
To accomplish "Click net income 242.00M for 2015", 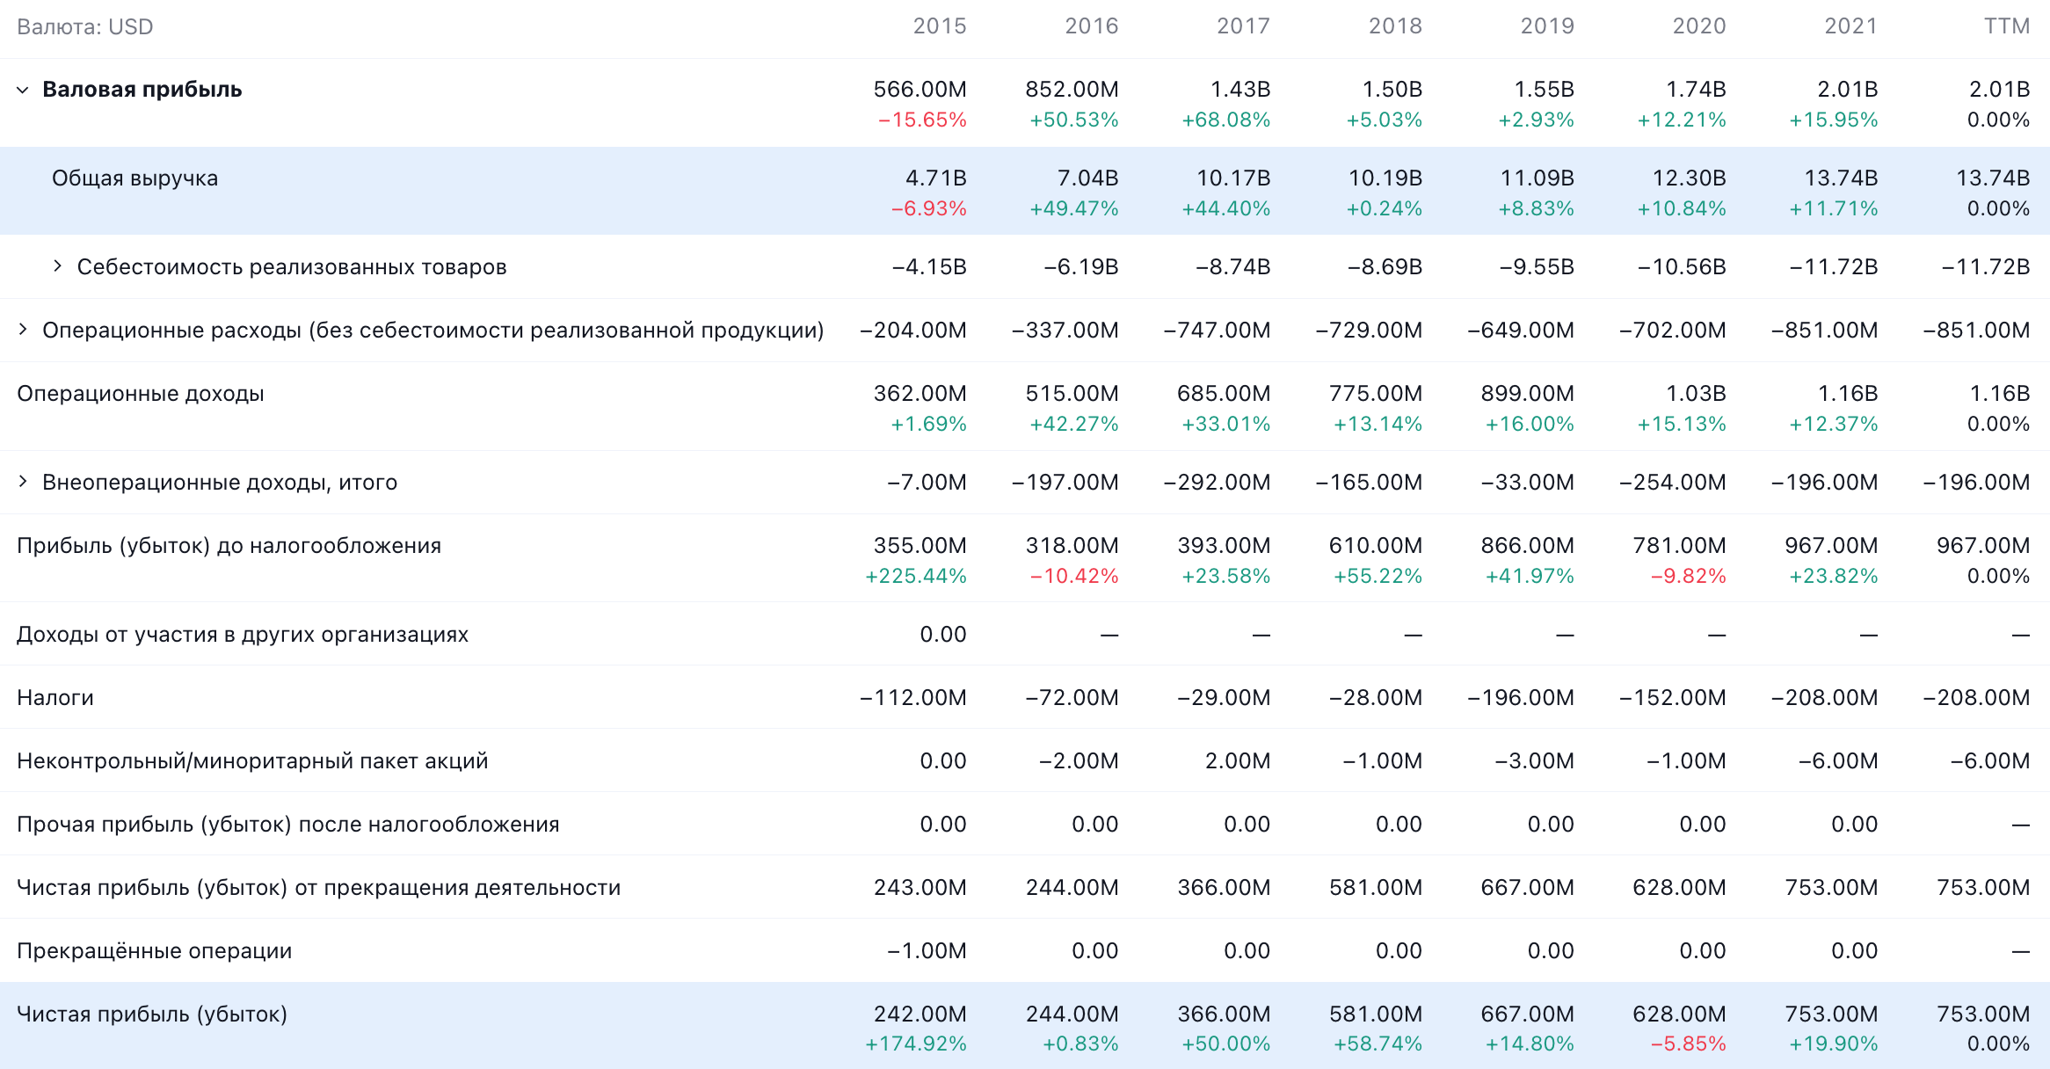I will 920,1014.
